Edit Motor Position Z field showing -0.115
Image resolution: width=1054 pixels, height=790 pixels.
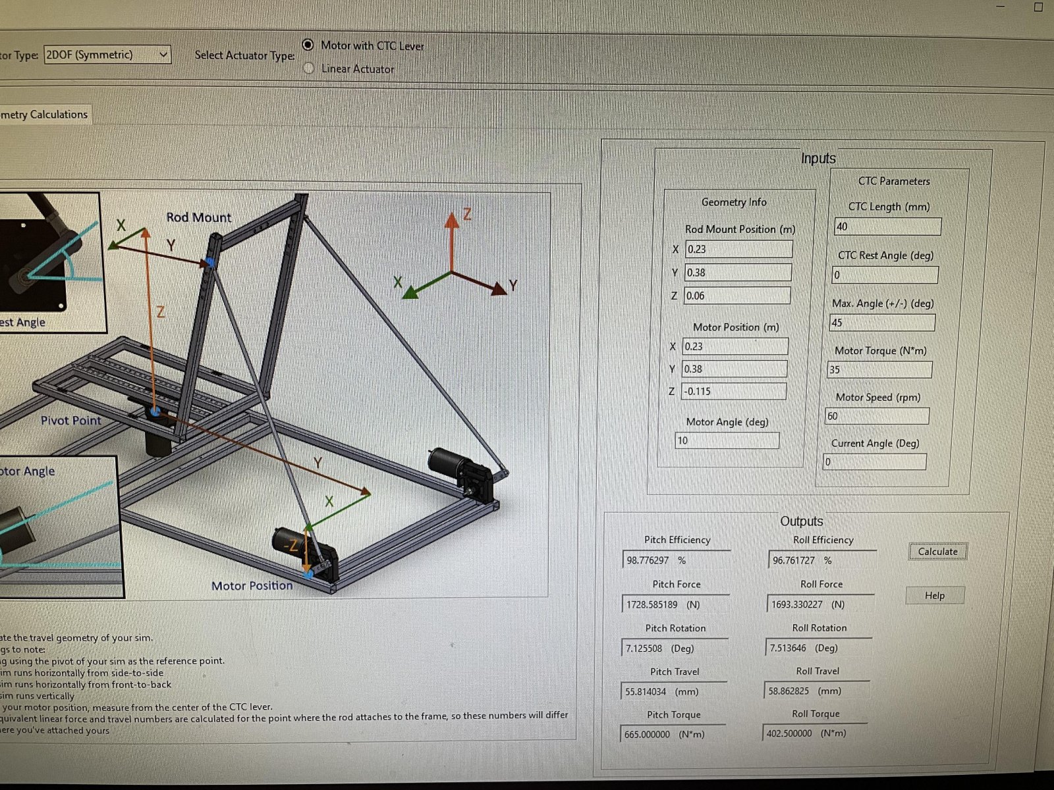pos(733,391)
